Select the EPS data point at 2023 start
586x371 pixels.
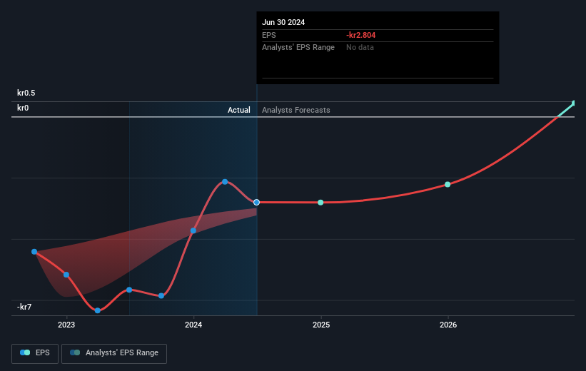point(66,275)
